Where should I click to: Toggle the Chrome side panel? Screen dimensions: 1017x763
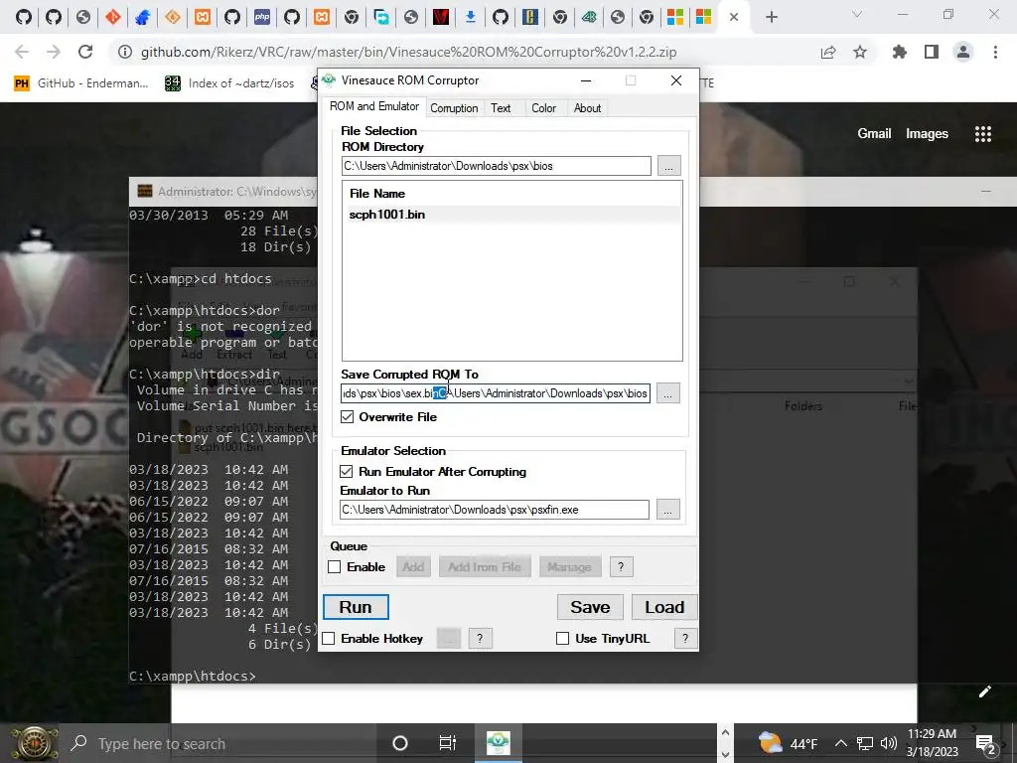pyautogui.click(x=932, y=52)
